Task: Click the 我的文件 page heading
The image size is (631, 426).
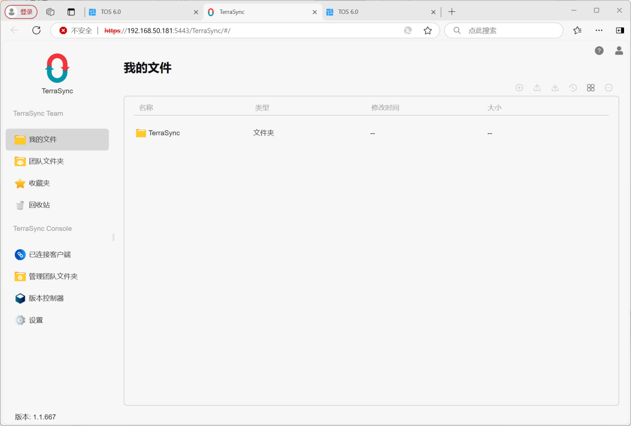Action: pos(147,68)
